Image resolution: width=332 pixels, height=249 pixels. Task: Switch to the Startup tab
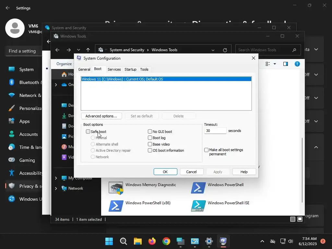pyautogui.click(x=130, y=69)
